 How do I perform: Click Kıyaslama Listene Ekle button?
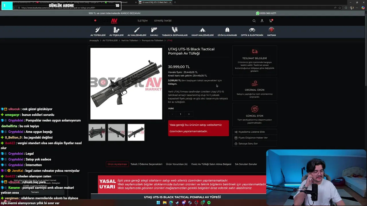tap(255, 132)
